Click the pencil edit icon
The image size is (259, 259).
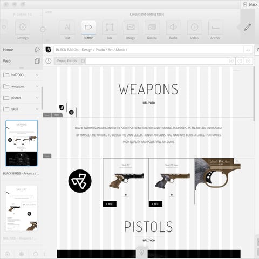tap(248, 27)
